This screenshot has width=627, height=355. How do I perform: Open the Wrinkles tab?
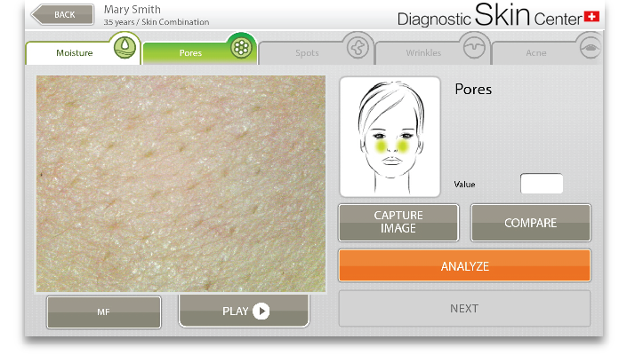click(x=423, y=53)
